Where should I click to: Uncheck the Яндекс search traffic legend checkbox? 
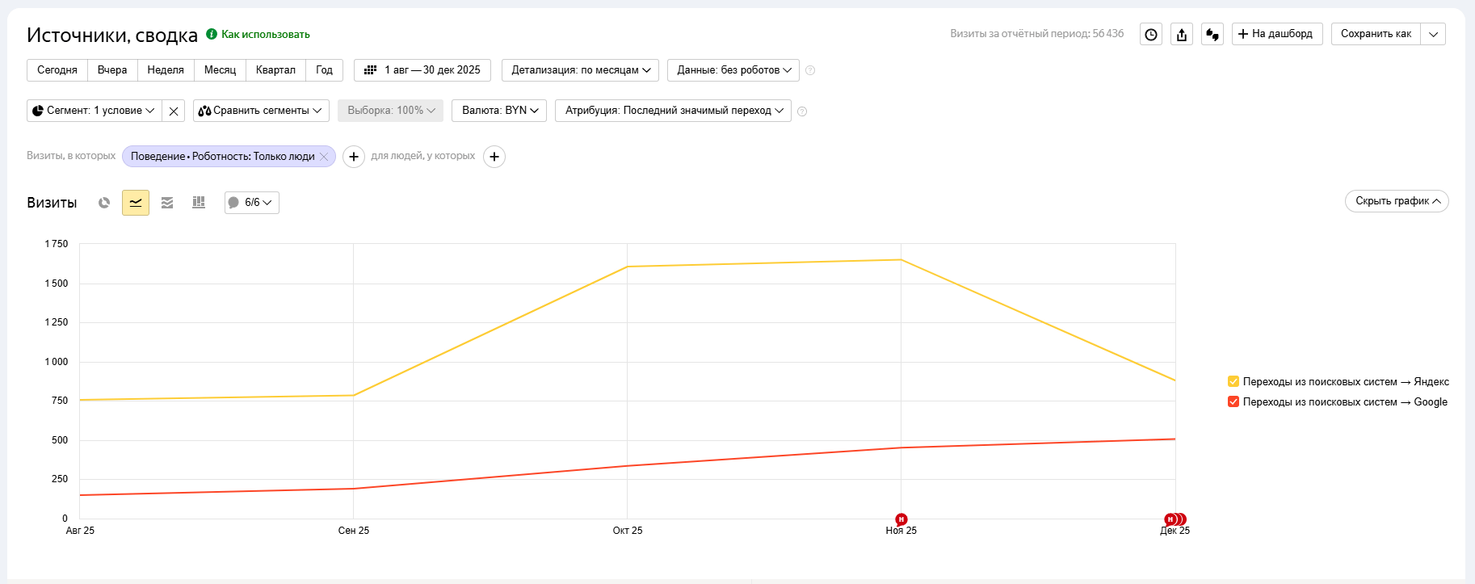pyautogui.click(x=1233, y=382)
